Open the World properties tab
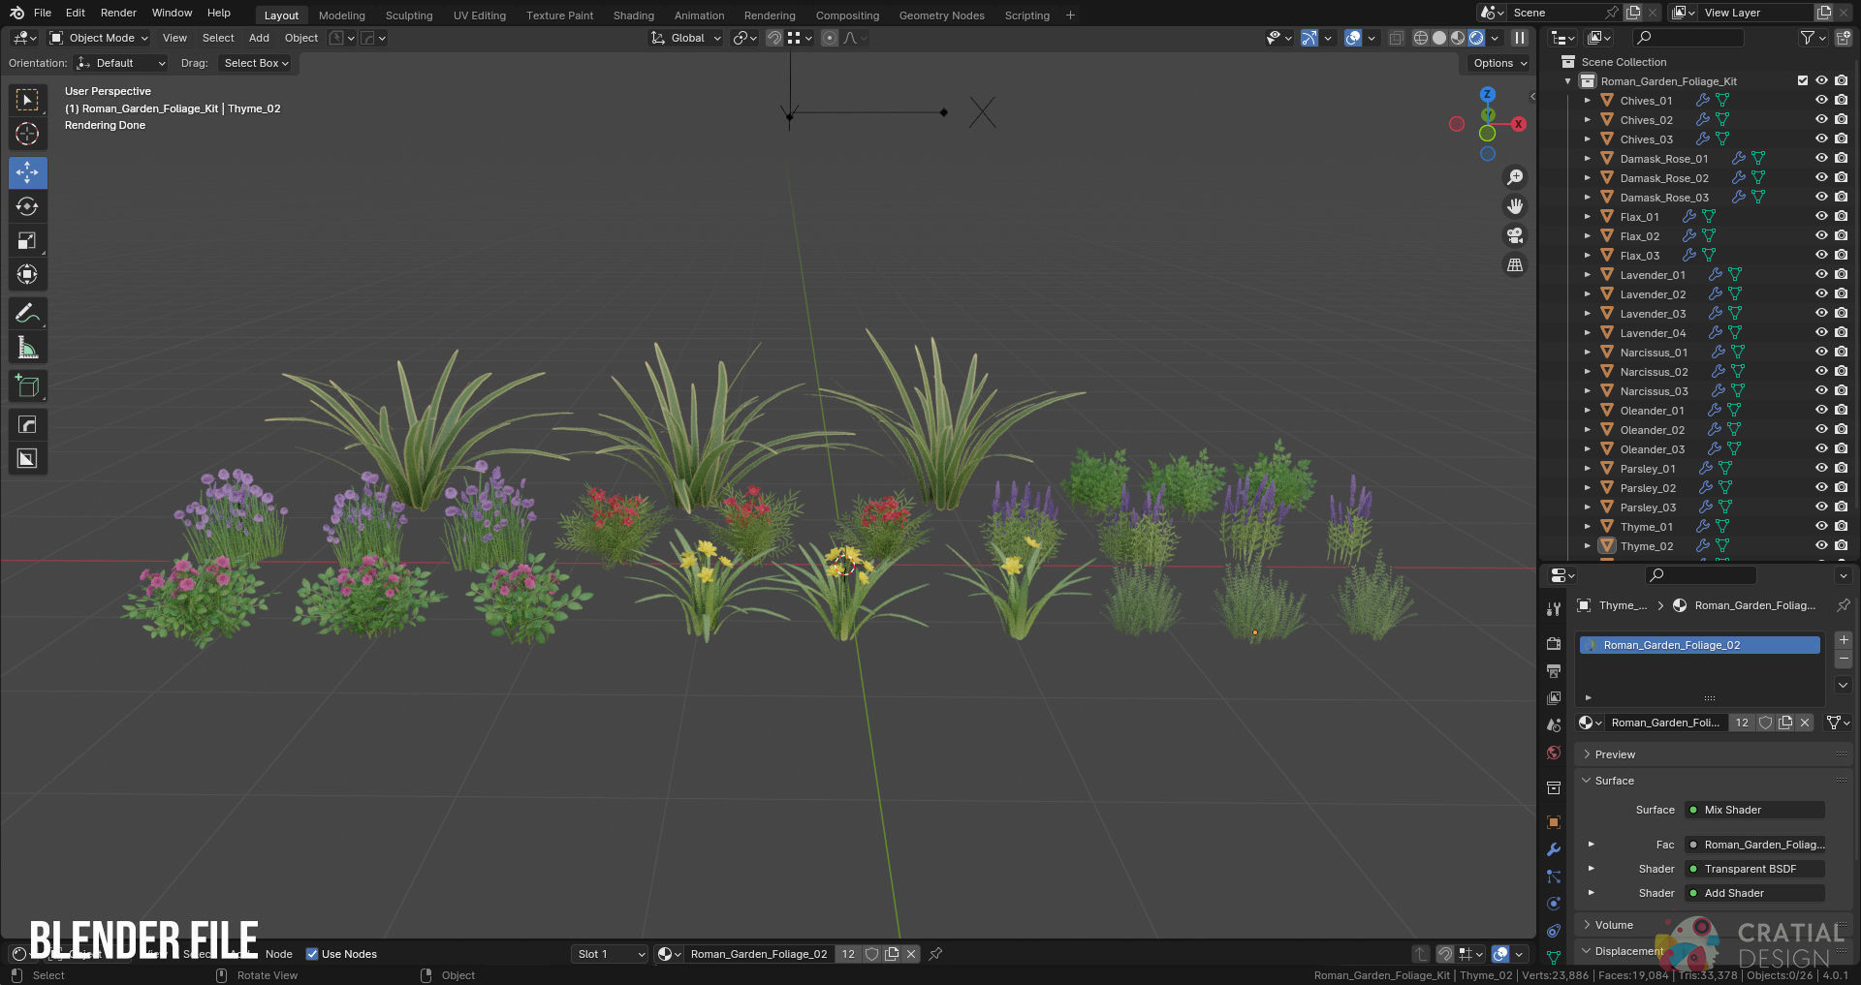The height and width of the screenshot is (985, 1861). [x=1554, y=753]
